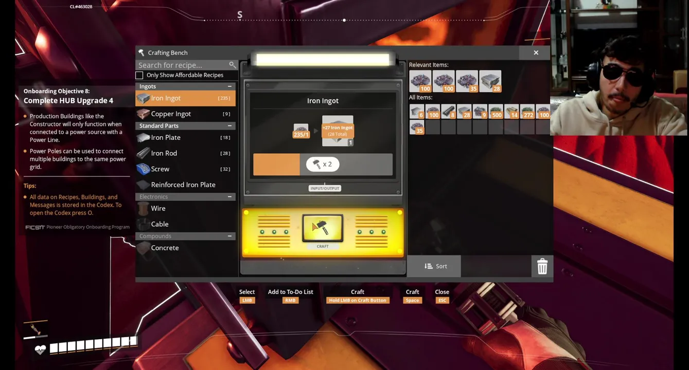689x370 pixels.
Task: Click the Iron Ingot recipe icon
Action: (144, 98)
